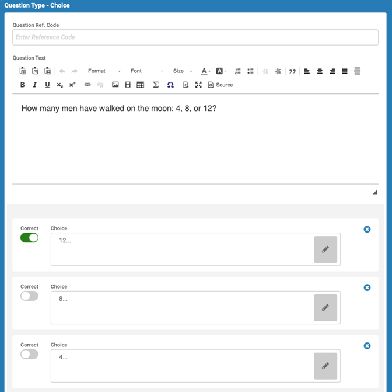Screen dimensions: 392x392
Task: Click the Preview document icon
Action: point(185,85)
